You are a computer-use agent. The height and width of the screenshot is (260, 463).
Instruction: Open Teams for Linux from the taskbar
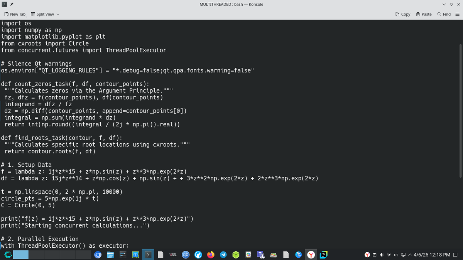pyautogui.click(x=261, y=255)
